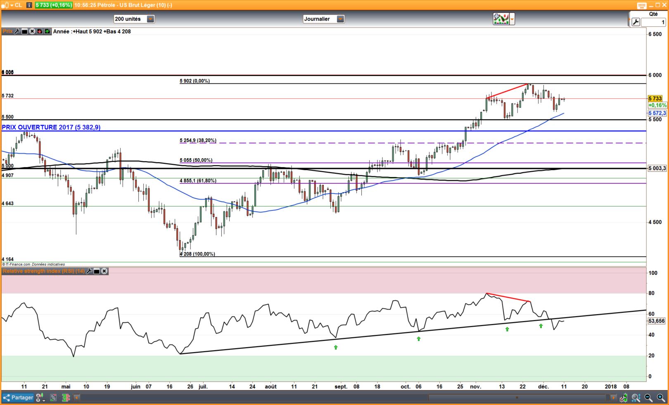Open chart properties wrench with candle icon
Image resolution: width=669 pixels, height=405 pixels.
pyautogui.click(x=624, y=398)
